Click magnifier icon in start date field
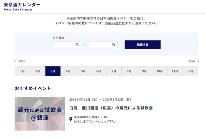This screenshot has height=139, width=206. 77,45
